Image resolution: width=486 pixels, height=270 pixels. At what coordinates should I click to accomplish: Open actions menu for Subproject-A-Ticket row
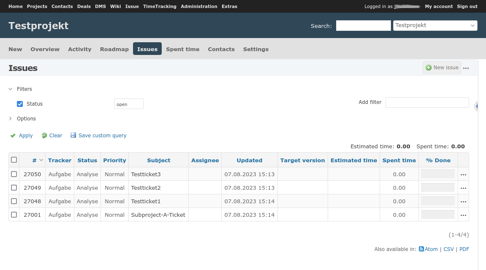(x=463, y=215)
